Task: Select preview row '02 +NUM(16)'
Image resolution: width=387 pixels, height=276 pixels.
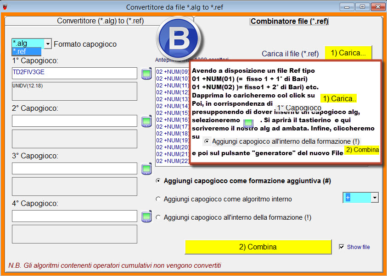Action: [x=173, y=120]
